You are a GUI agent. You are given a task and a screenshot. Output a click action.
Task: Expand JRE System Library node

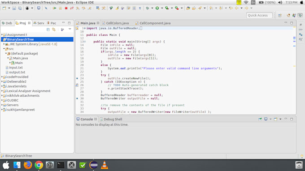click(4, 44)
